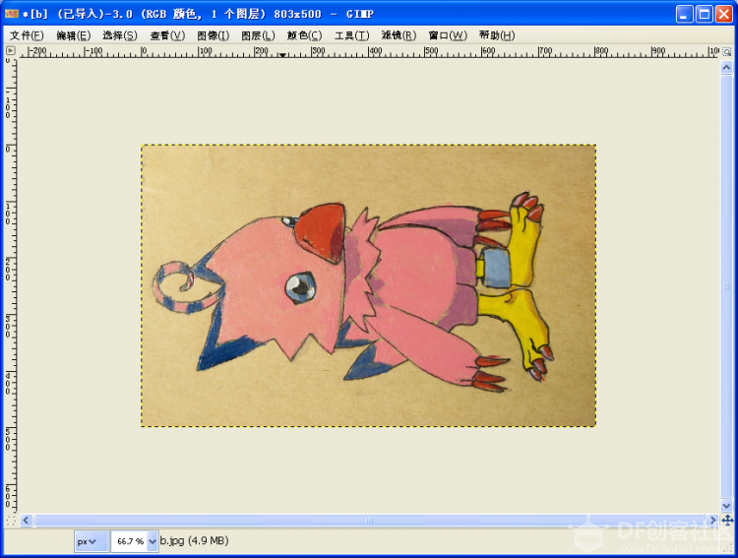Click the horizontal scrollbar thumb
Screen dimensions: 738x558
coord(369,521)
